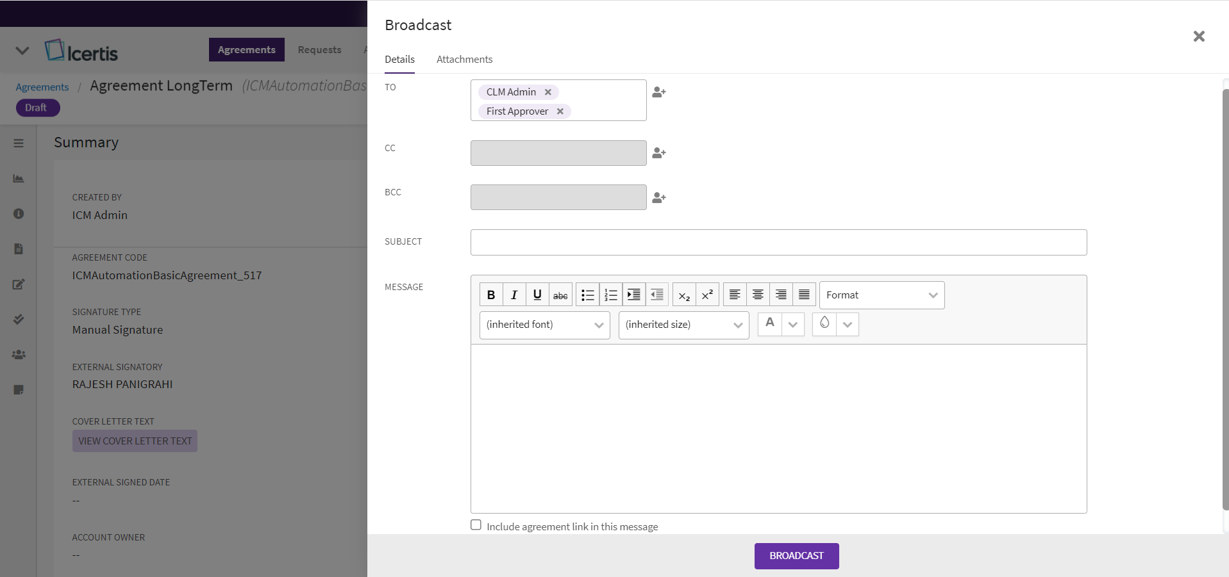Click the add user icon next to BCC
The image size is (1229, 577).
click(x=658, y=198)
